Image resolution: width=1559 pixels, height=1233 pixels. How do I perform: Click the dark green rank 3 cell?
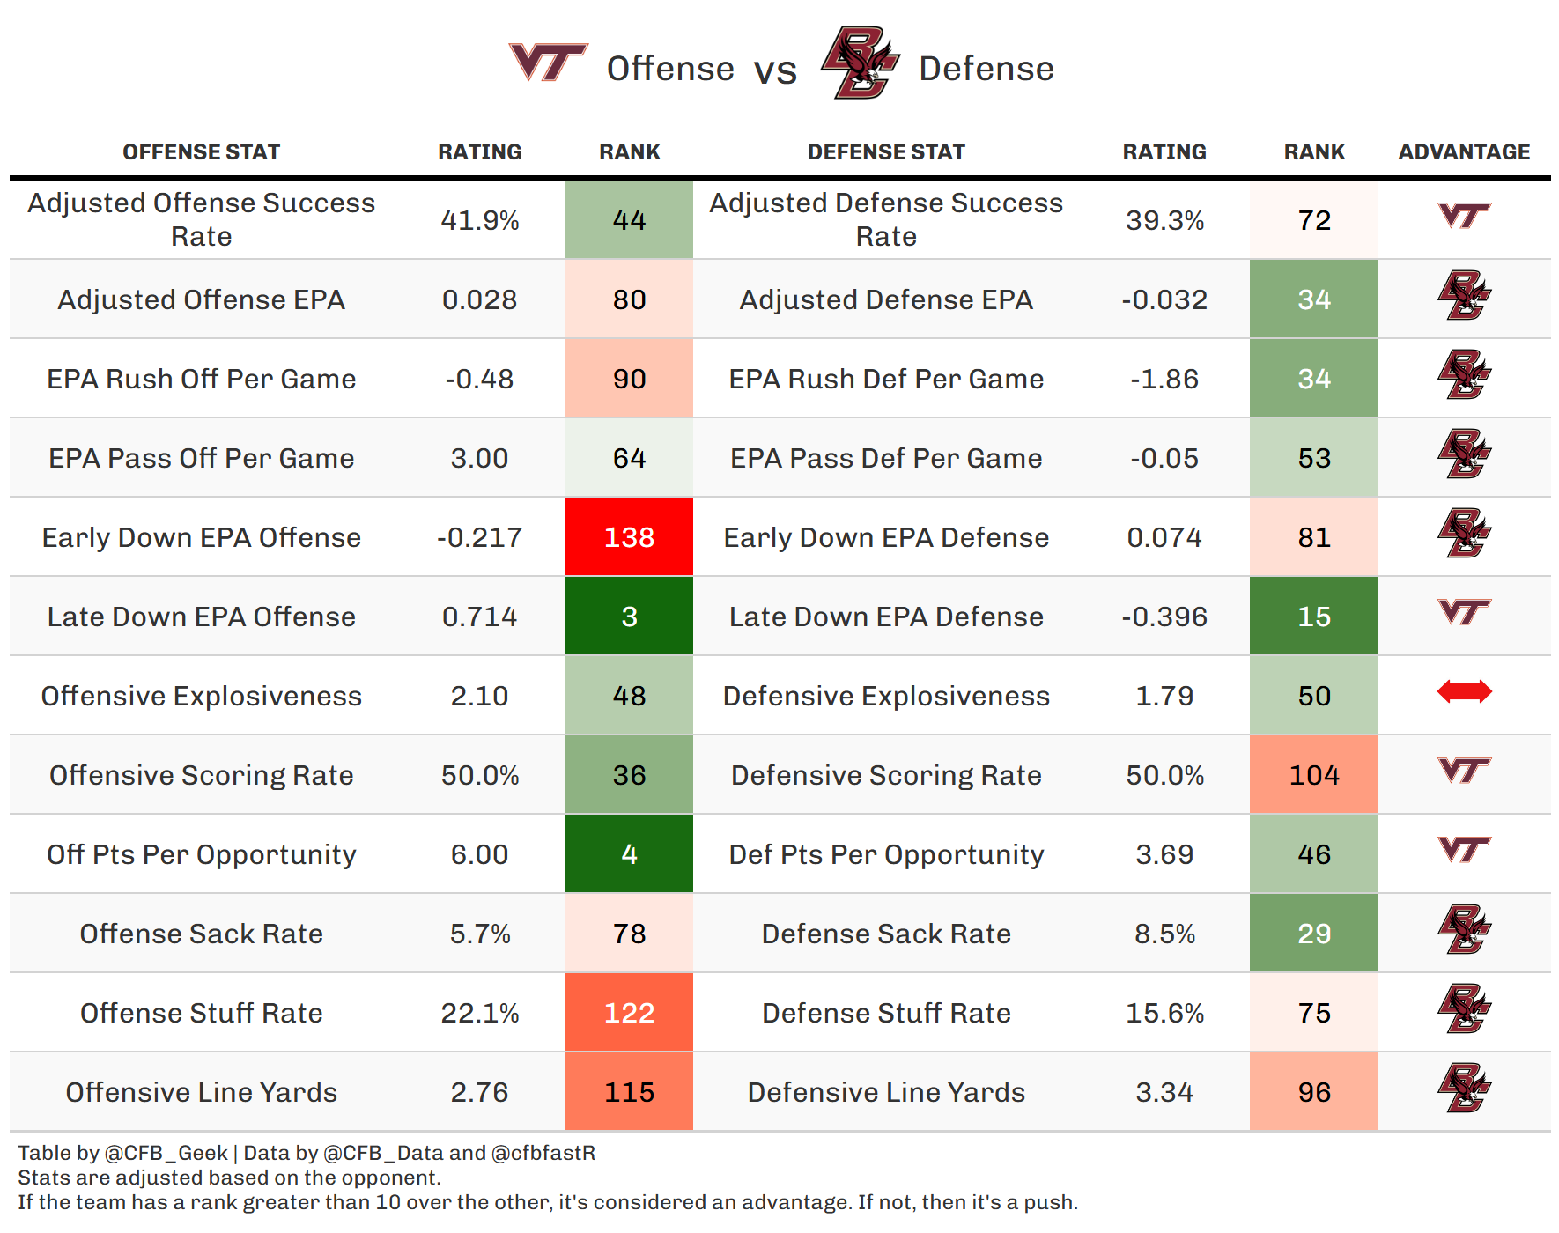point(629,616)
